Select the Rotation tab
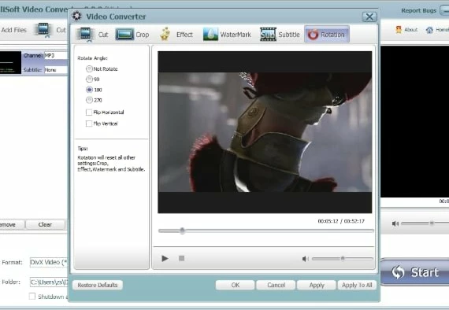Image resolution: width=449 pixels, height=310 pixels. pos(327,35)
